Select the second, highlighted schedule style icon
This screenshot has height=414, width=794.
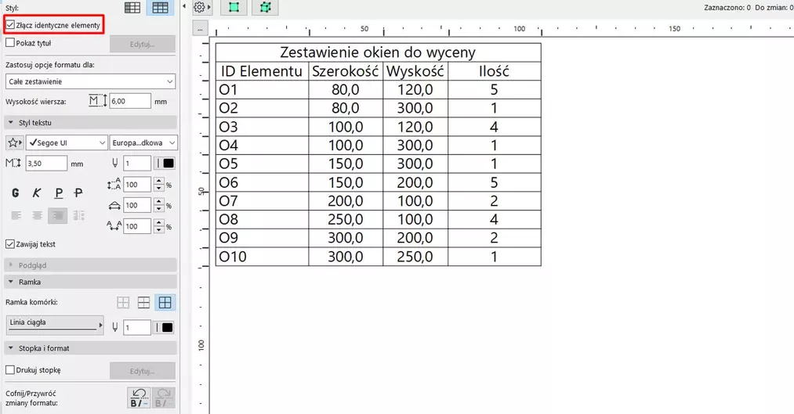[x=160, y=7]
